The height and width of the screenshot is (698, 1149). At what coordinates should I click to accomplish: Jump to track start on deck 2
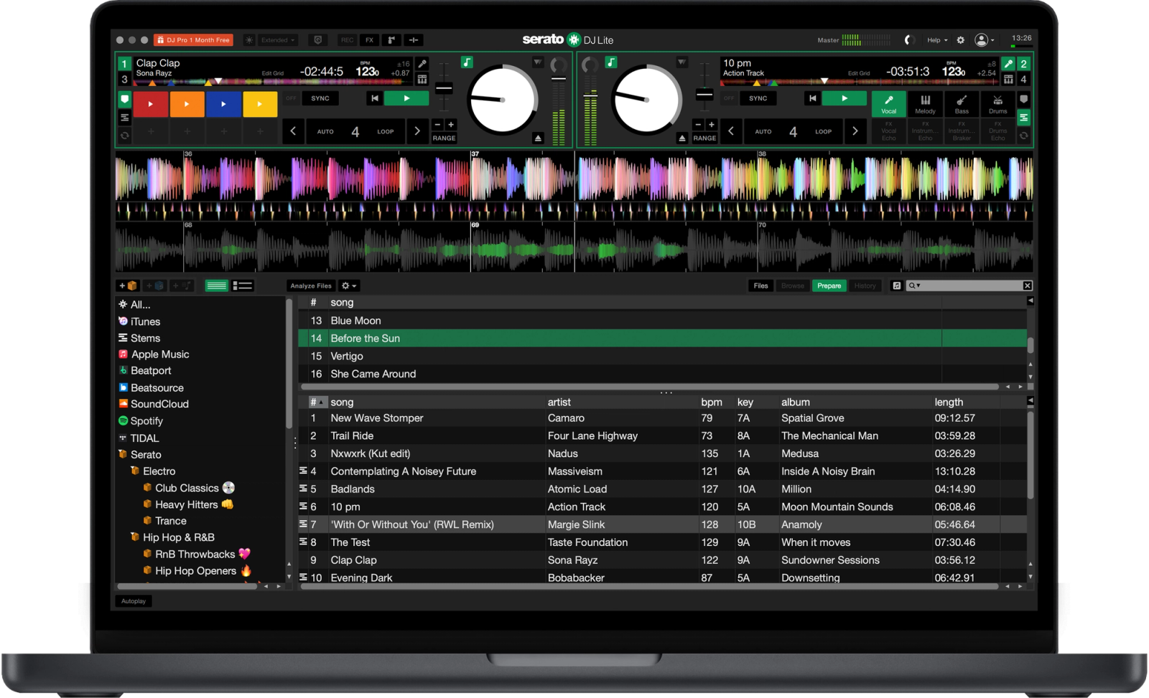tap(812, 98)
